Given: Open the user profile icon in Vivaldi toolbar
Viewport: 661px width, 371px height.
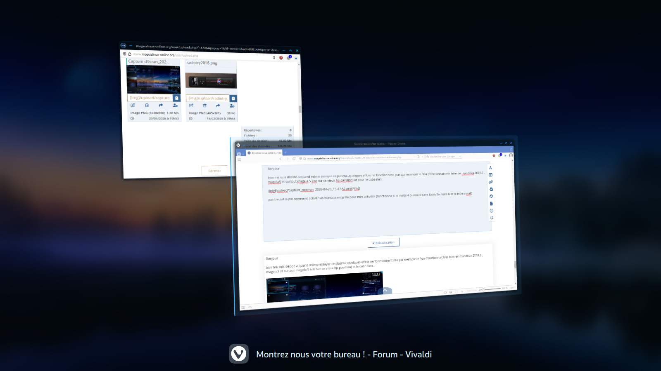Looking at the screenshot, I should 511,155.
